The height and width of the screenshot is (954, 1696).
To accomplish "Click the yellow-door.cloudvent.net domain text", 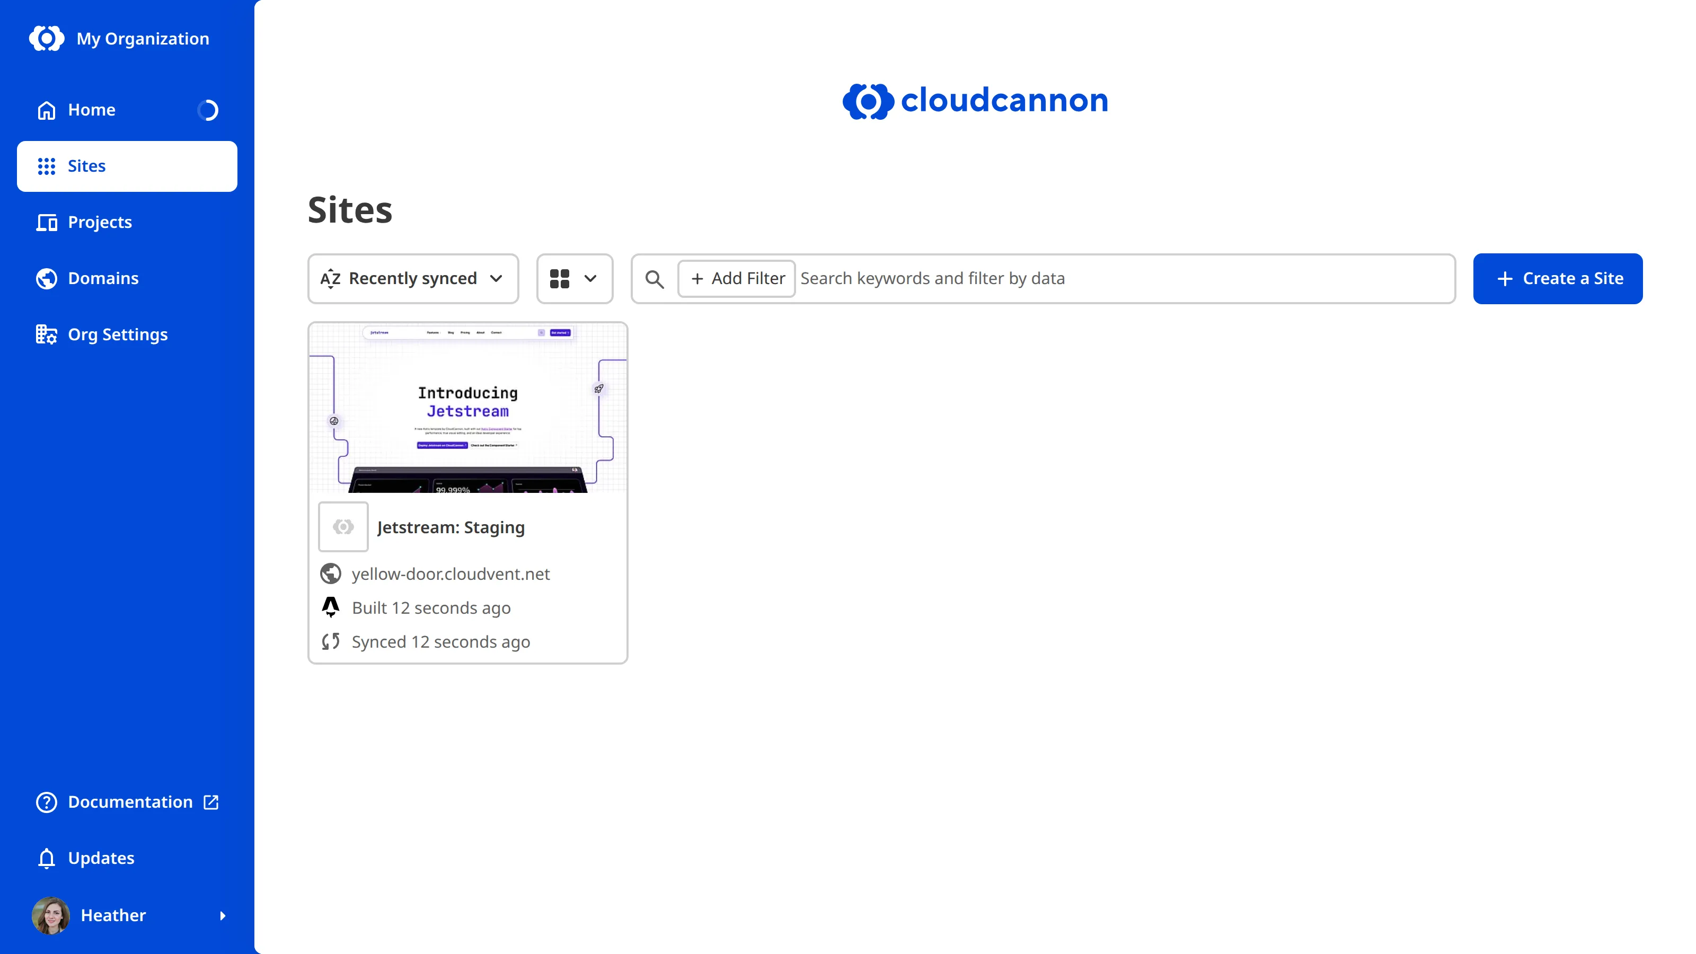I will 451,574.
